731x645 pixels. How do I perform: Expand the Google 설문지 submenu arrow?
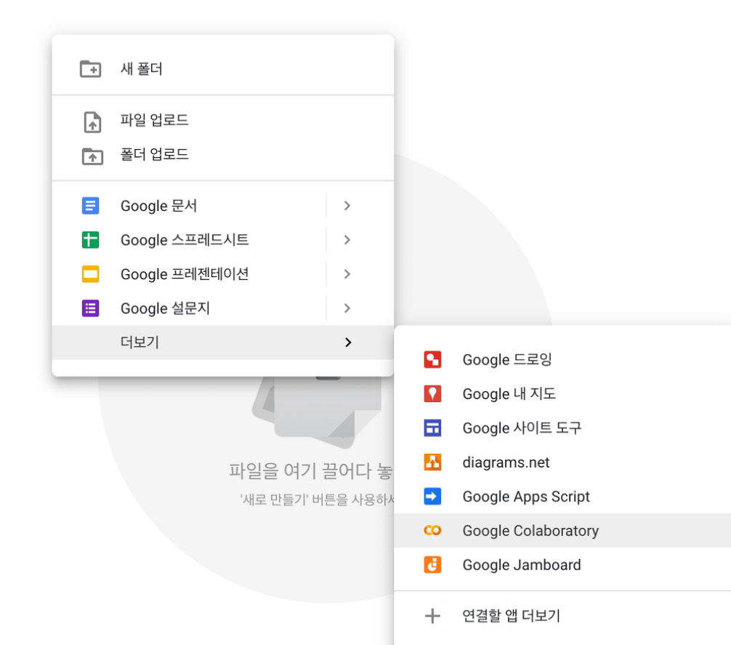click(347, 308)
